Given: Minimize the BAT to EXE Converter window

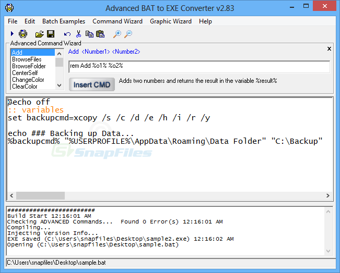Looking at the screenshot, I should 292,7.
